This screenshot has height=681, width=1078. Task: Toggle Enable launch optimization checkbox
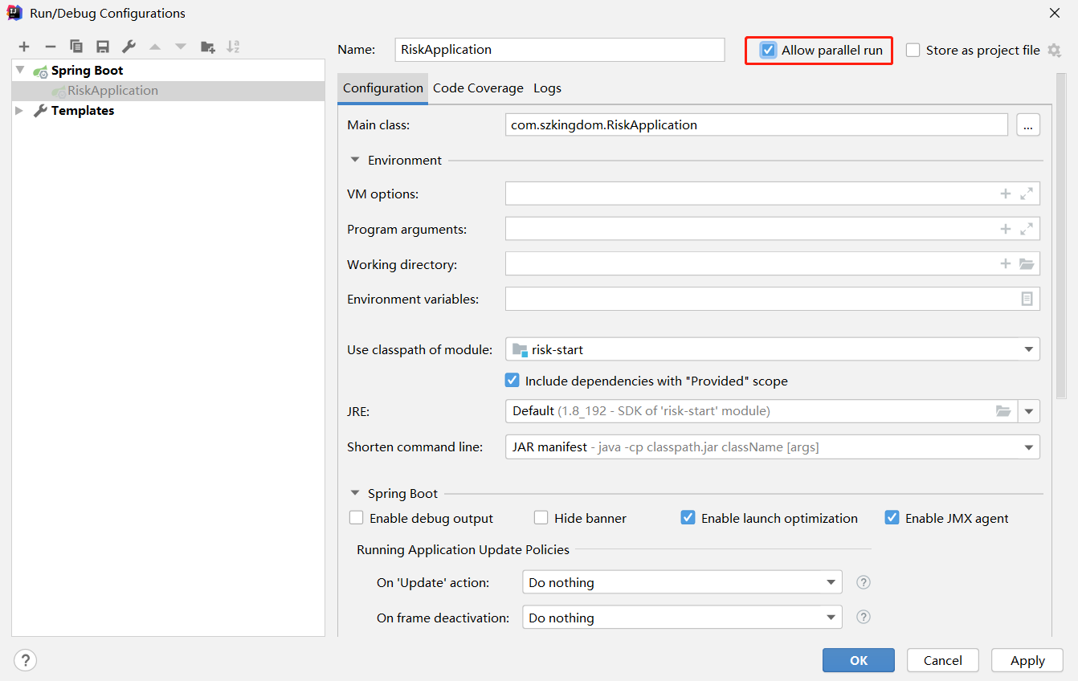click(x=688, y=518)
